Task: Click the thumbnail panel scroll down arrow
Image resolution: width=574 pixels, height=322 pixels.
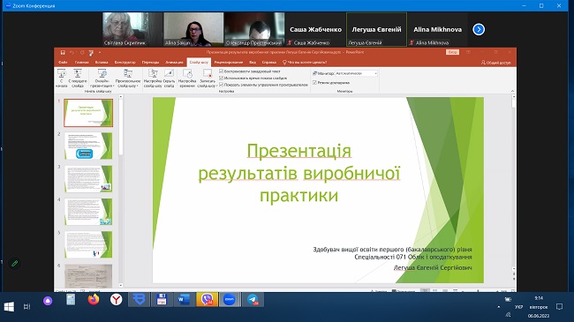Action: point(121,285)
